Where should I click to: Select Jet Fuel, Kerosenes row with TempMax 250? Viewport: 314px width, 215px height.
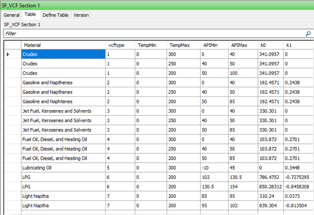tap(63, 120)
